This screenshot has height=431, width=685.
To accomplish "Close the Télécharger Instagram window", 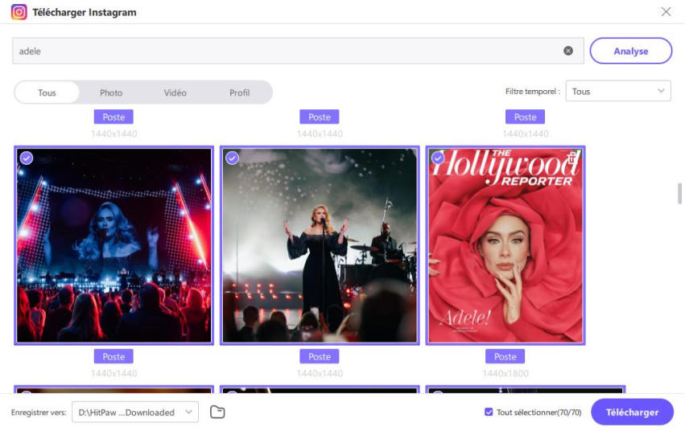I will 666,12.
